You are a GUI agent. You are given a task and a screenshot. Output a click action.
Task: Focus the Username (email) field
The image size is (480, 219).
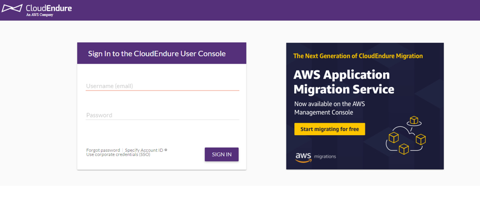[162, 86]
